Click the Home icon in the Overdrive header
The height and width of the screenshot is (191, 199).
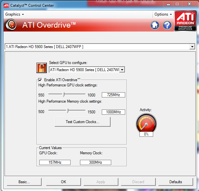[155, 25]
